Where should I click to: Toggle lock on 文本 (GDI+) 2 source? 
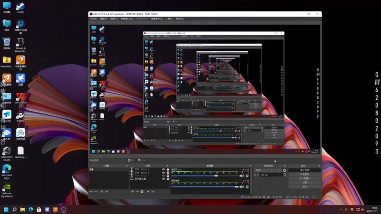[x=168, y=173]
